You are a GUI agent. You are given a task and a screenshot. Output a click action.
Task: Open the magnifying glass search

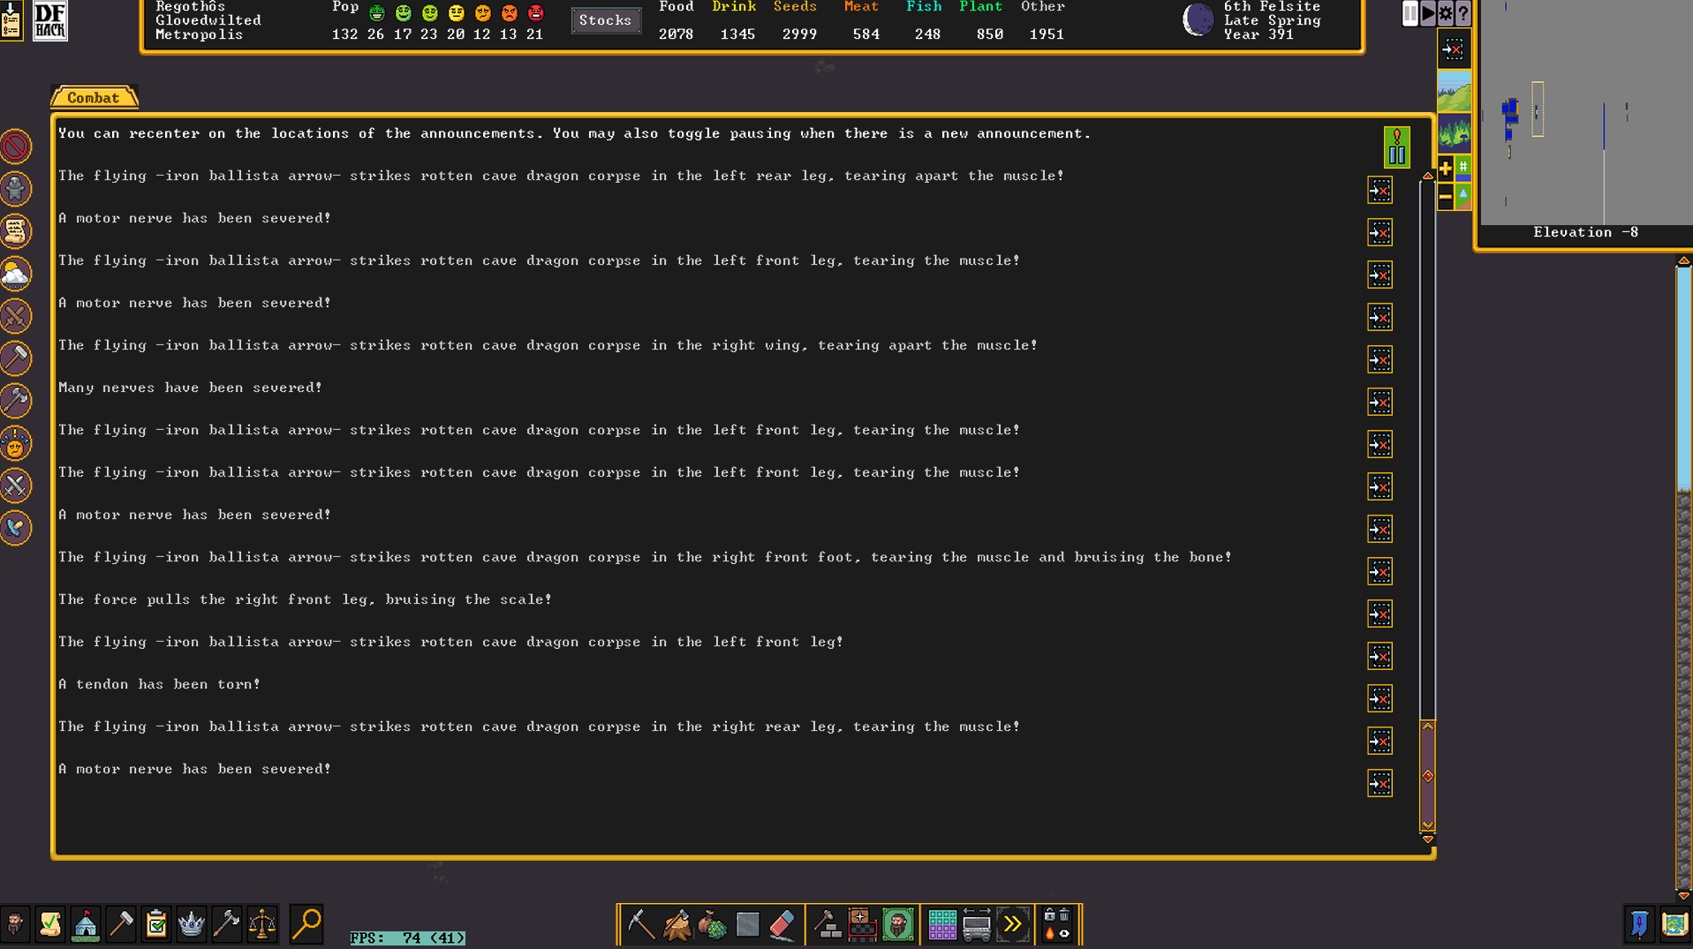(306, 924)
